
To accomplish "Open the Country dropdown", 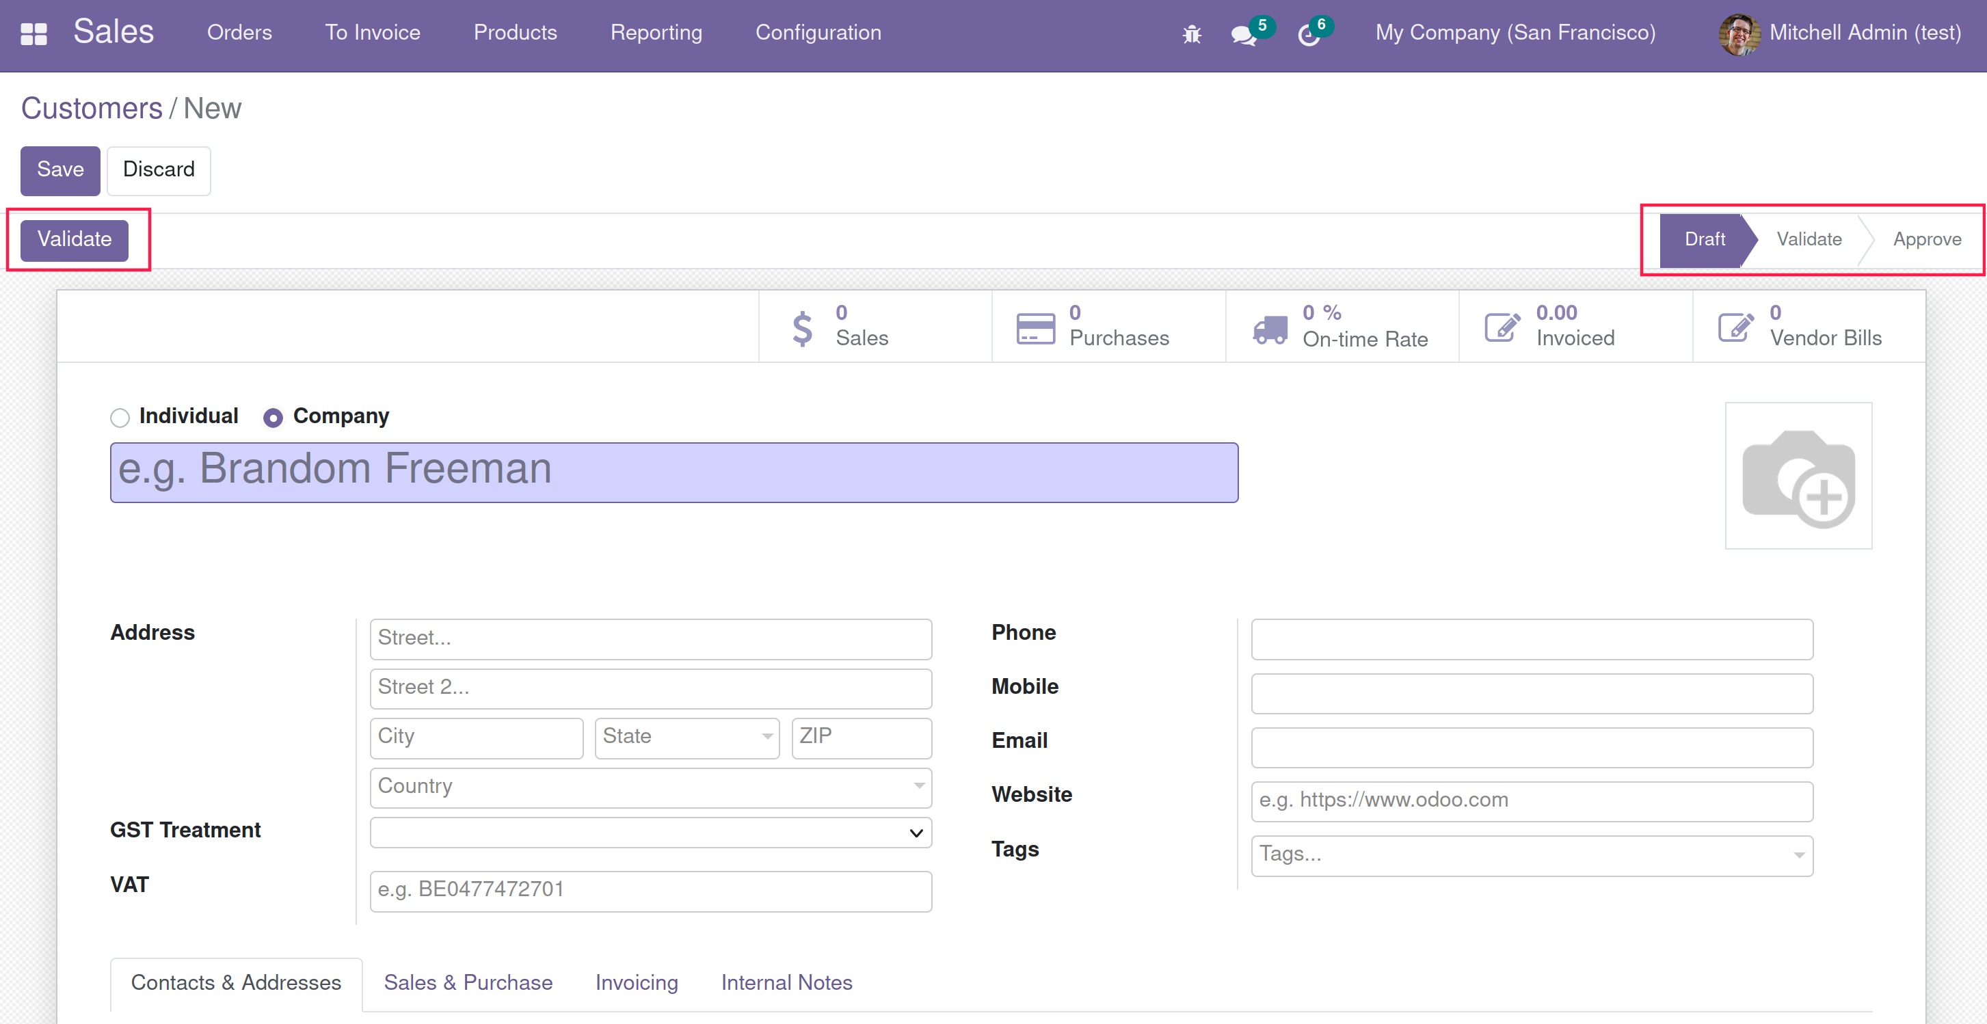I will click(x=650, y=787).
